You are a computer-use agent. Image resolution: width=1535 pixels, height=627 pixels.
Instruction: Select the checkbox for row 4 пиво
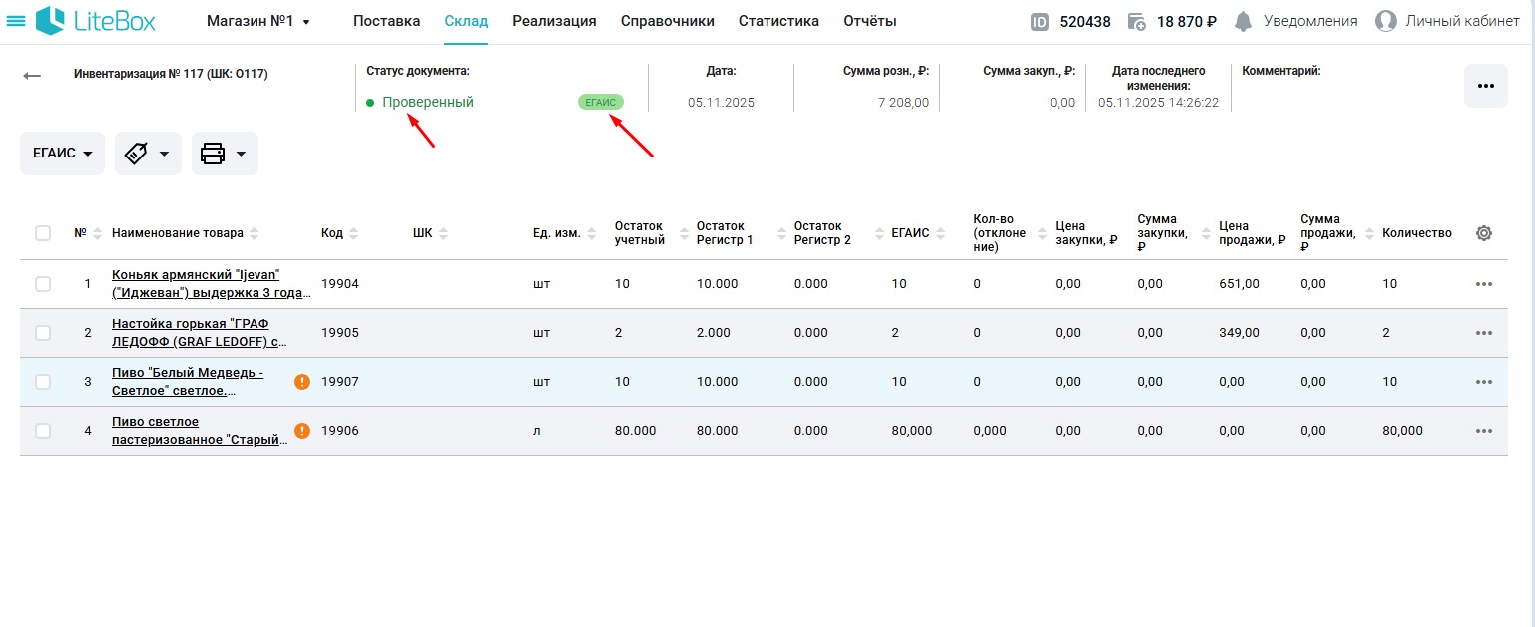[43, 431]
